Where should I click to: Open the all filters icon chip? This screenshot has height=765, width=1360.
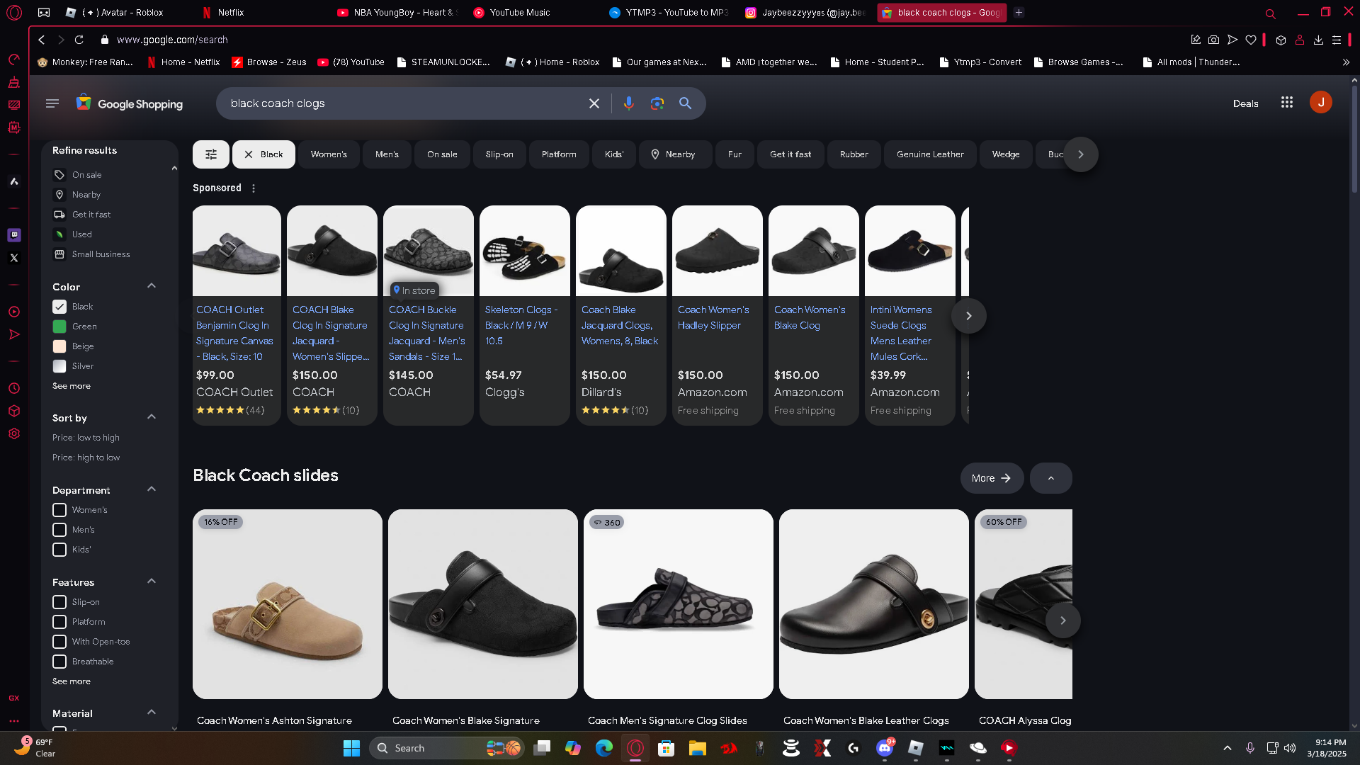(211, 154)
